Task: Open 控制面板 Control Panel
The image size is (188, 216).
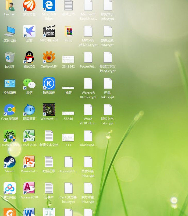Action: pos(10,83)
